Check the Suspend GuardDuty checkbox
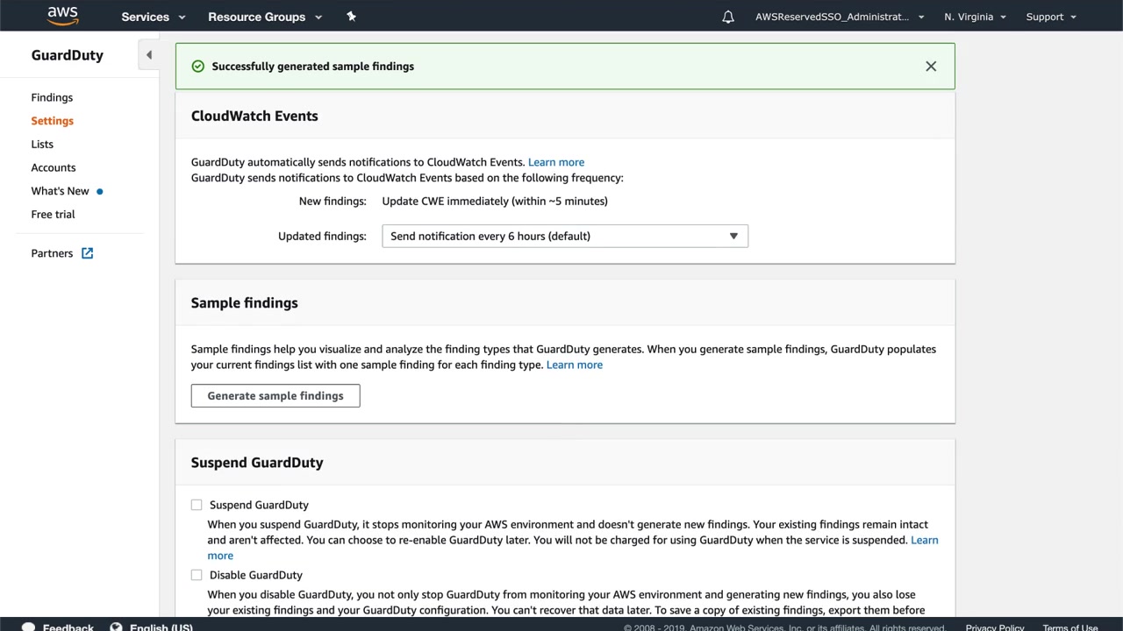The image size is (1123, 631). pyautogui.click(x=197, y=505)
